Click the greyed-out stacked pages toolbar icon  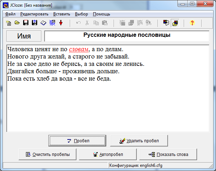[131, 23]
